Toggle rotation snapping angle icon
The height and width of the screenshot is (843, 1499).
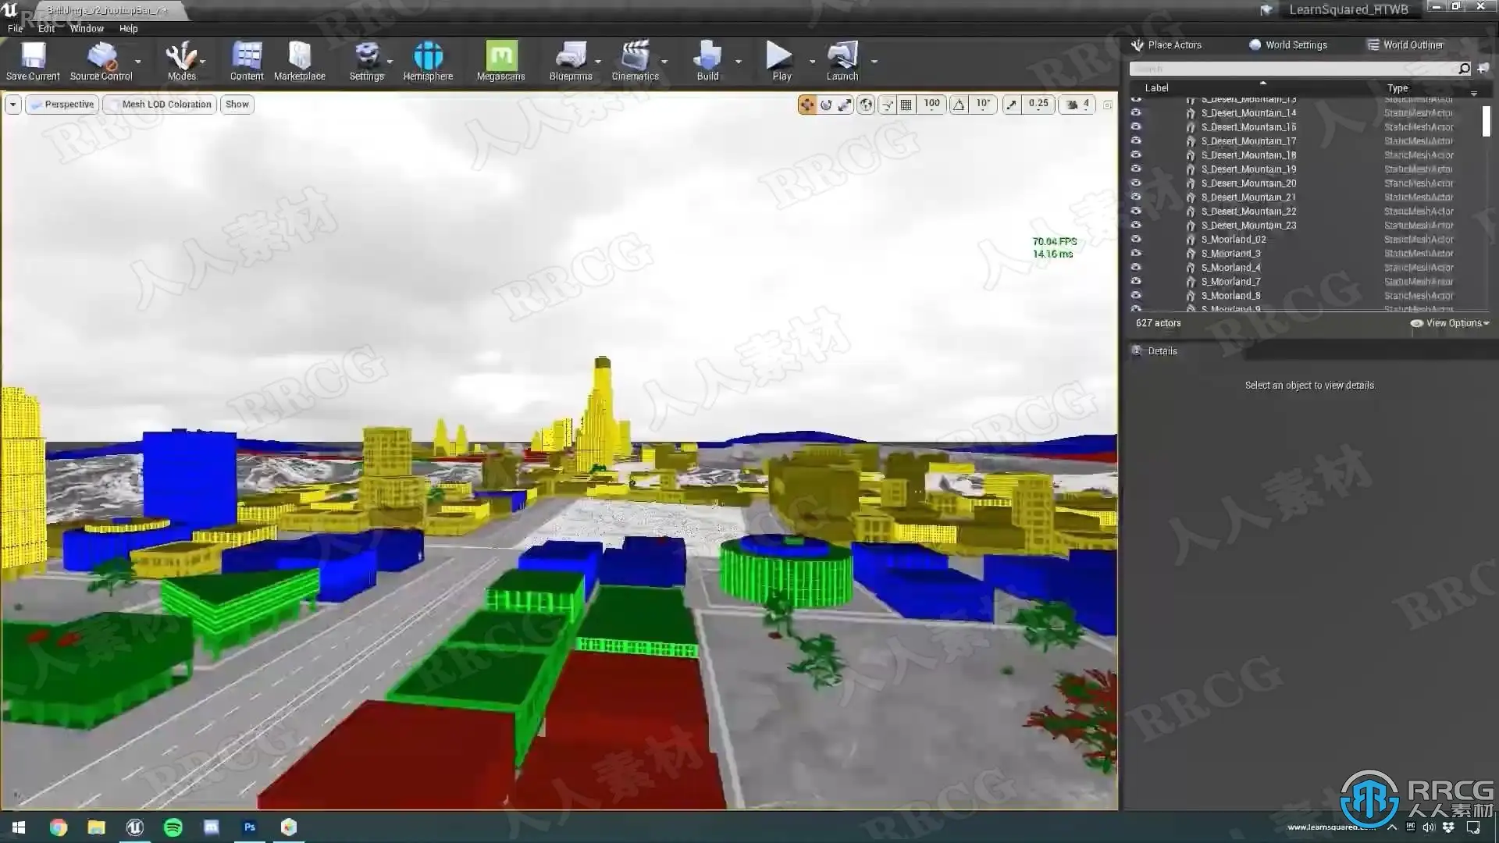click(x=959, y=105)
